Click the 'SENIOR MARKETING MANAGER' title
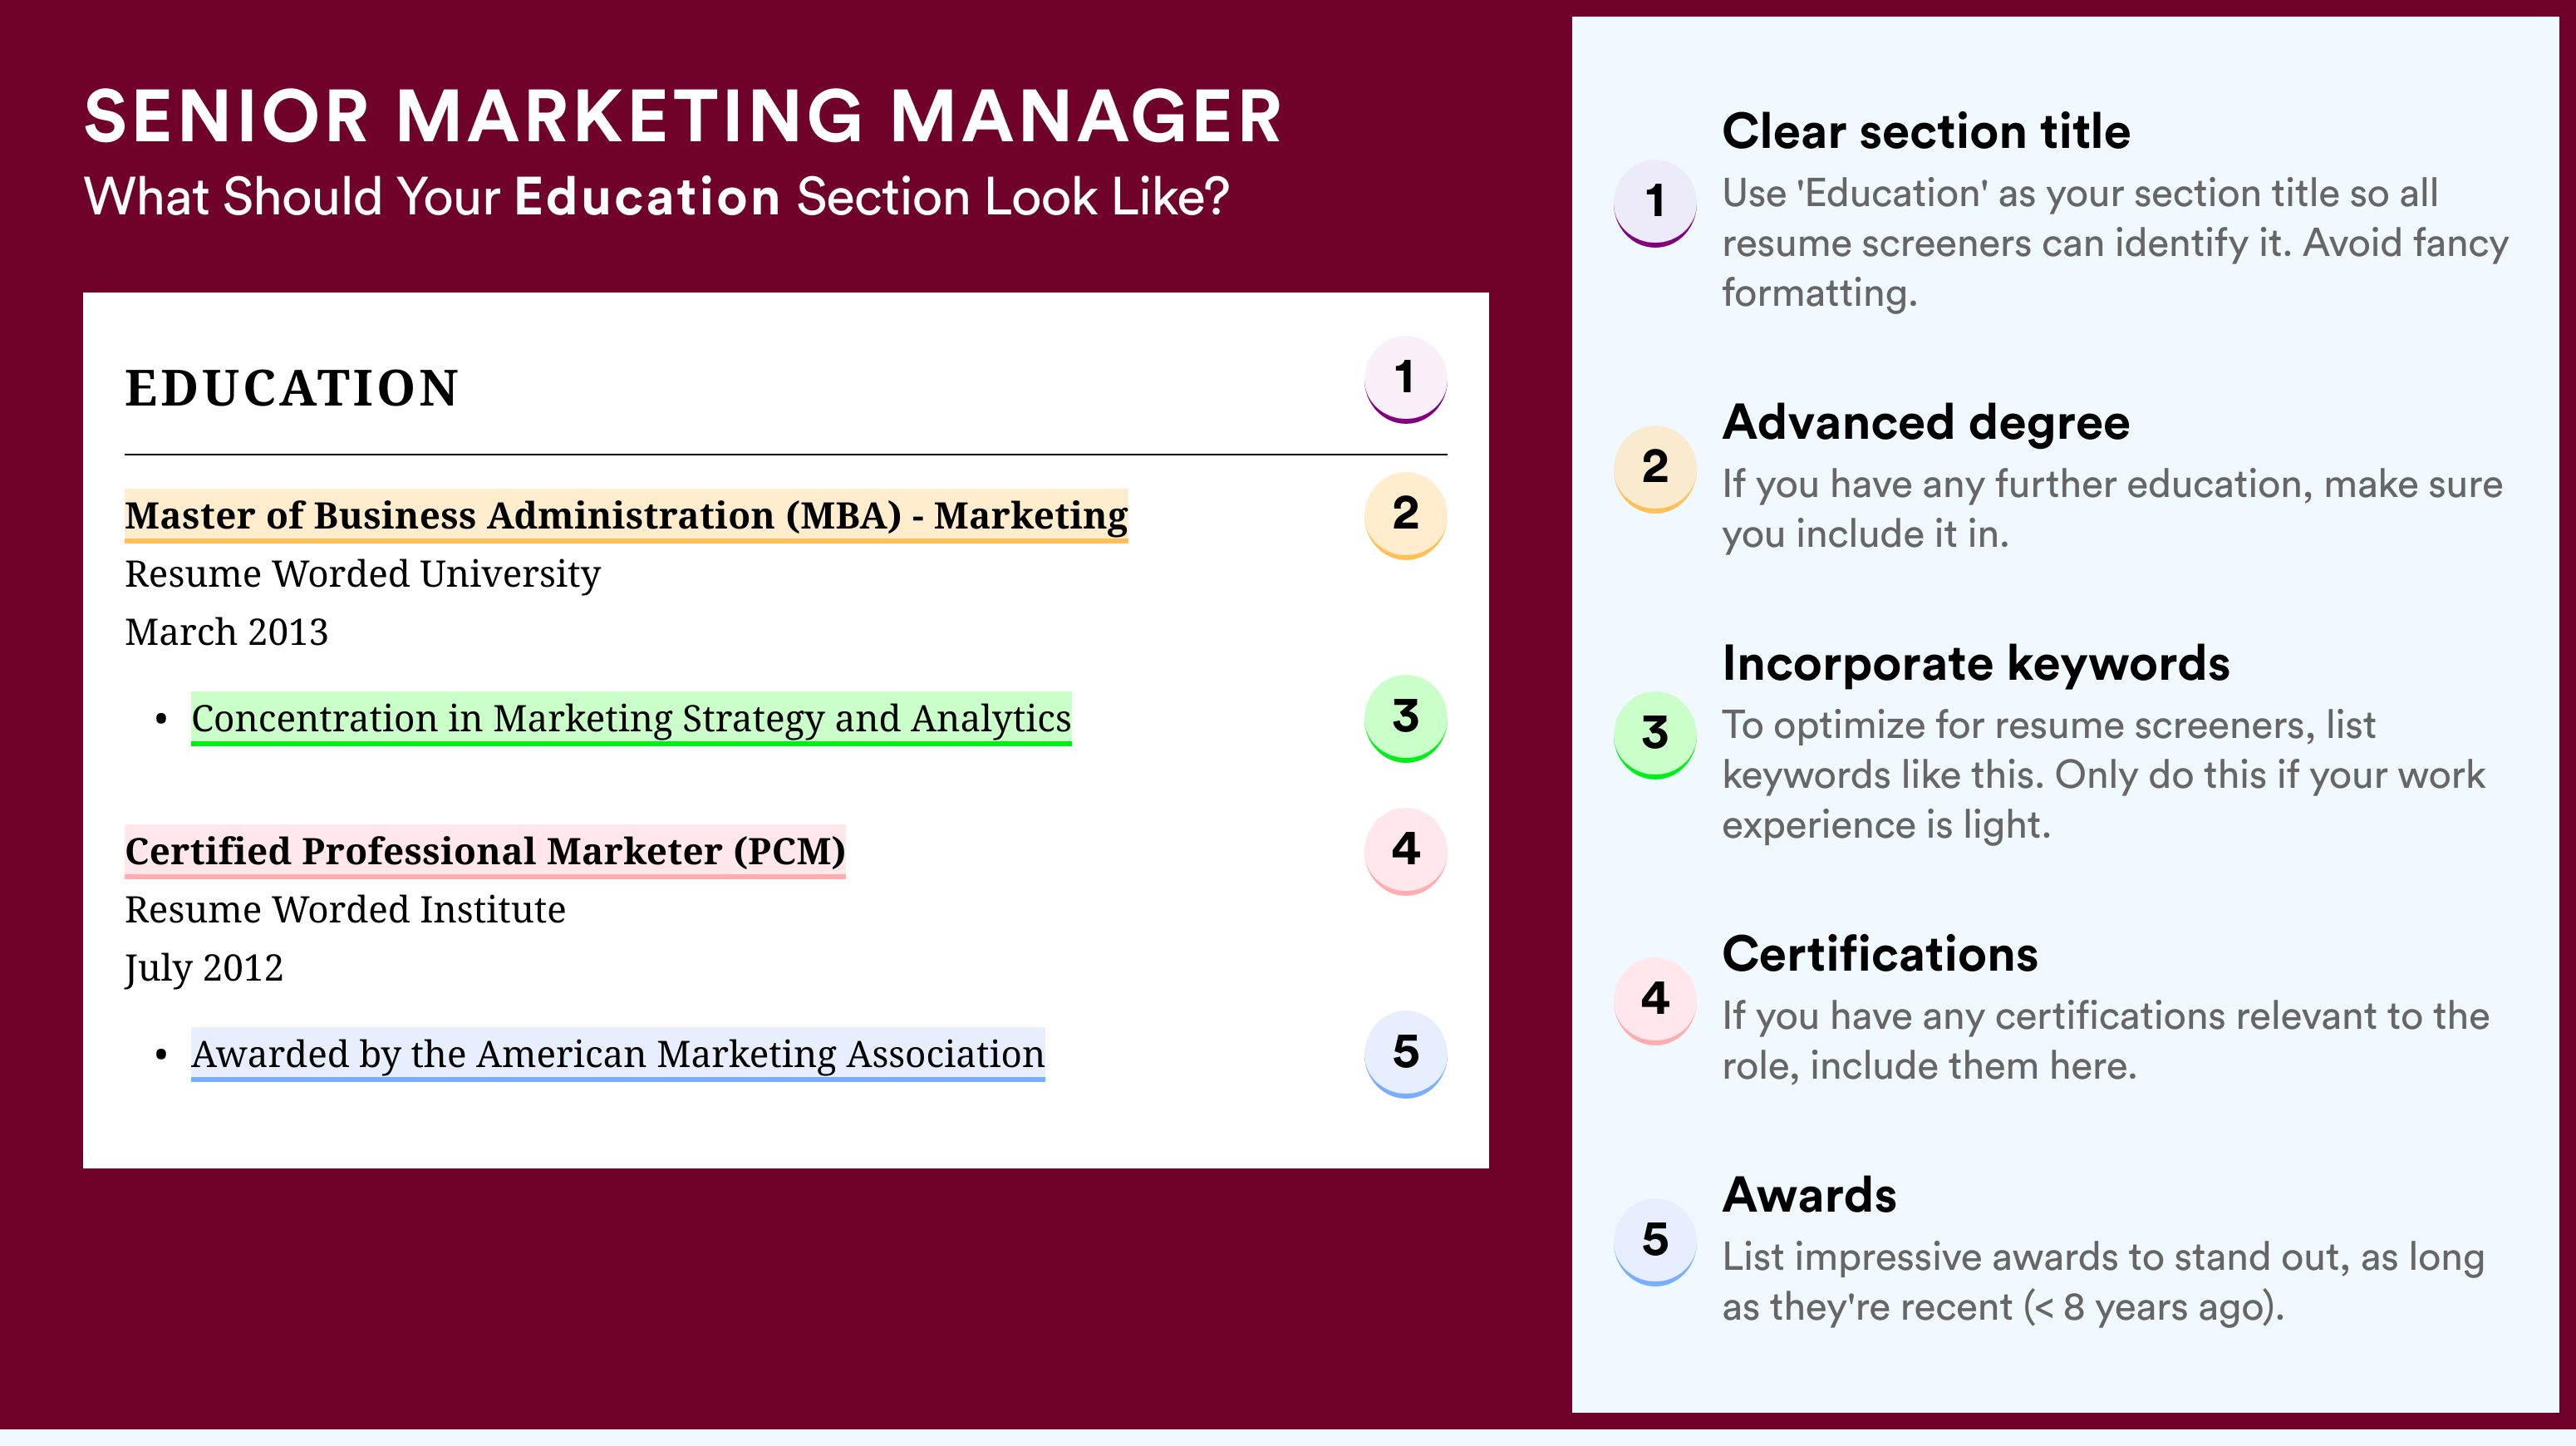The width and height of the screenshot is (2576, 1446). [x=683, y=117]
